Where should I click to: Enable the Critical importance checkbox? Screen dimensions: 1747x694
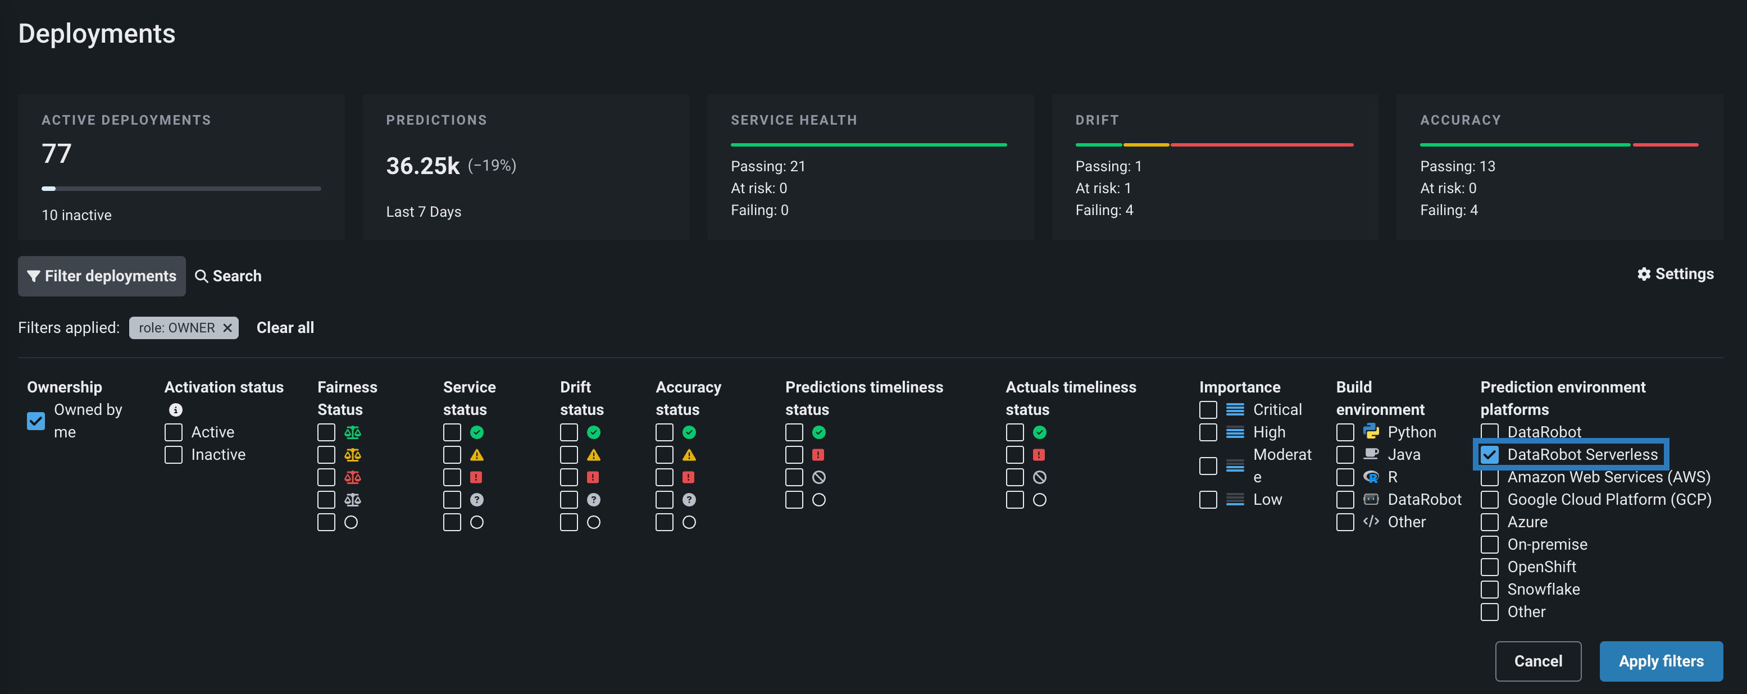tap(1208, 409)
